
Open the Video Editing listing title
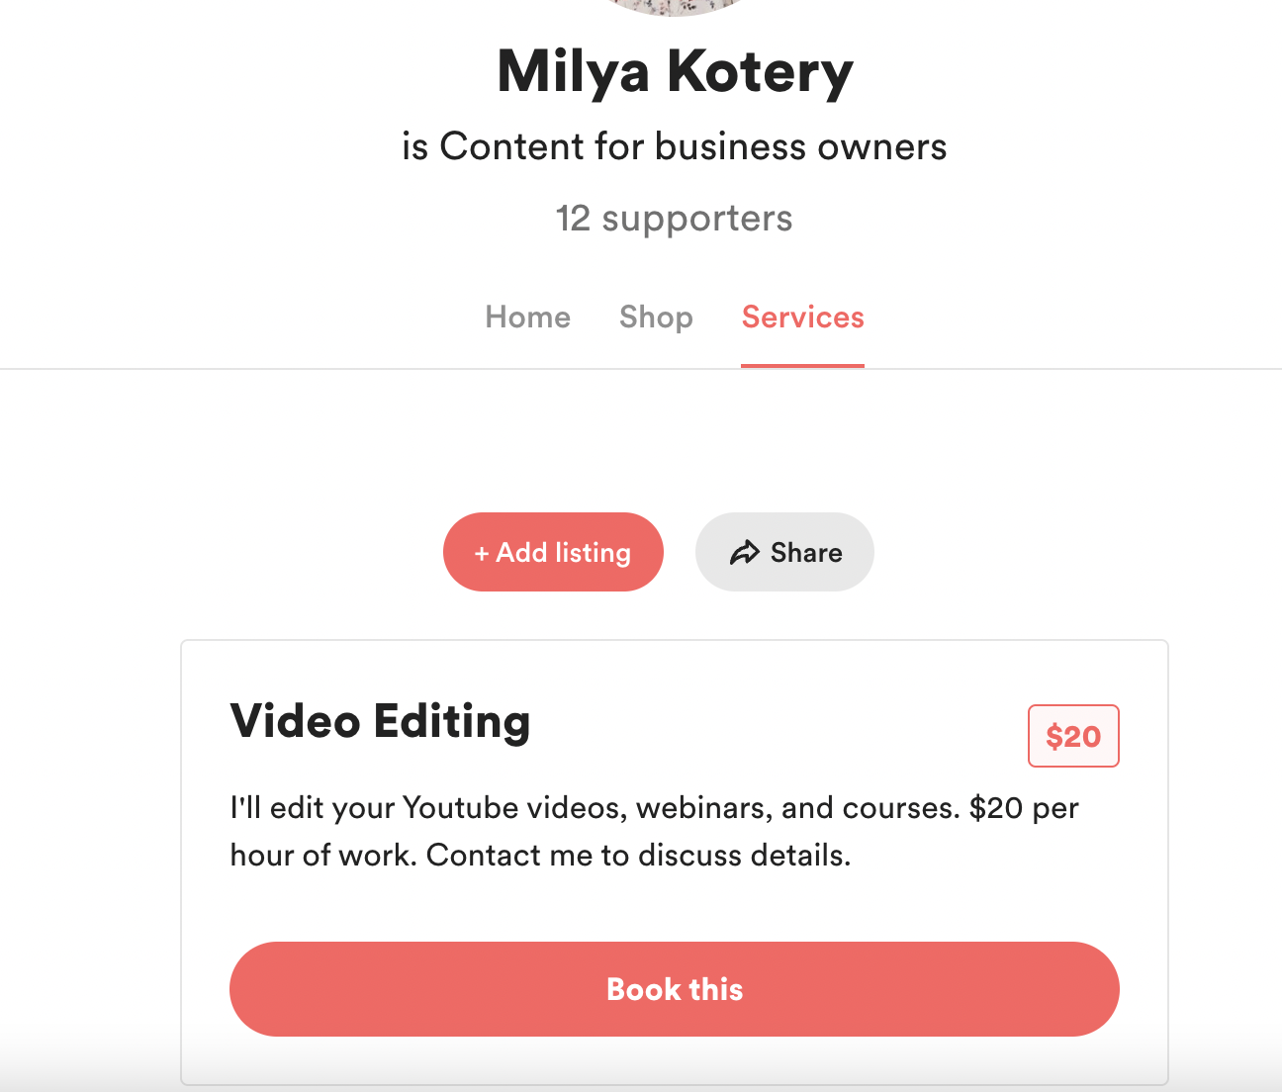pos(380,721)
